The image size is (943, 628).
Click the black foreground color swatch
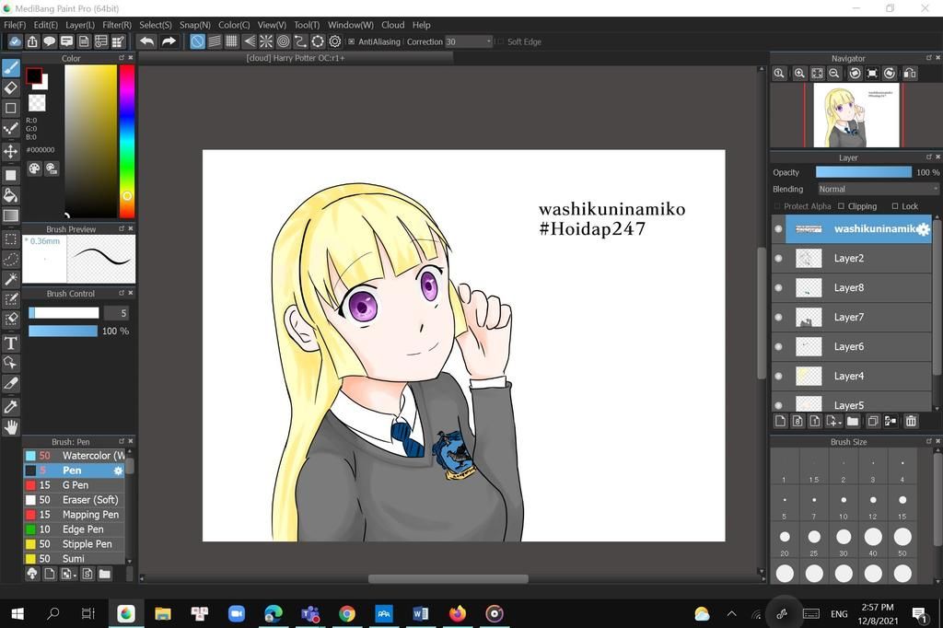click(x=34, y=76)
